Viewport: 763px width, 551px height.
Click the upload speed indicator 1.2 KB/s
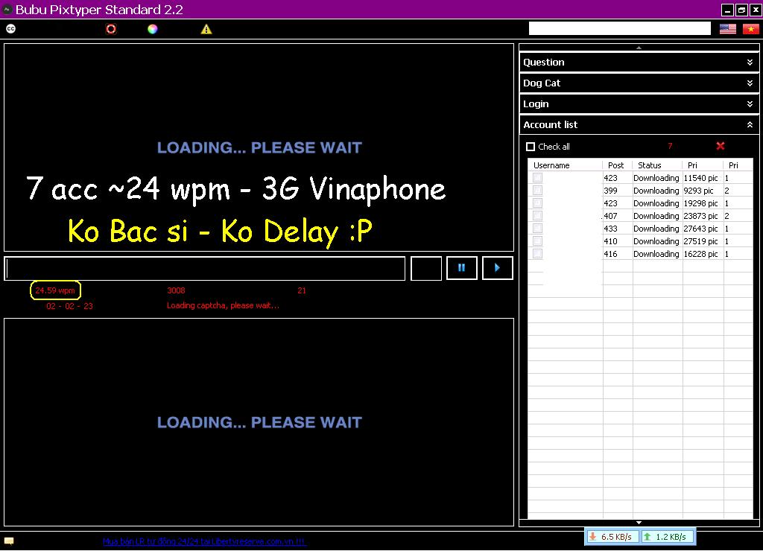pos(667,537)
